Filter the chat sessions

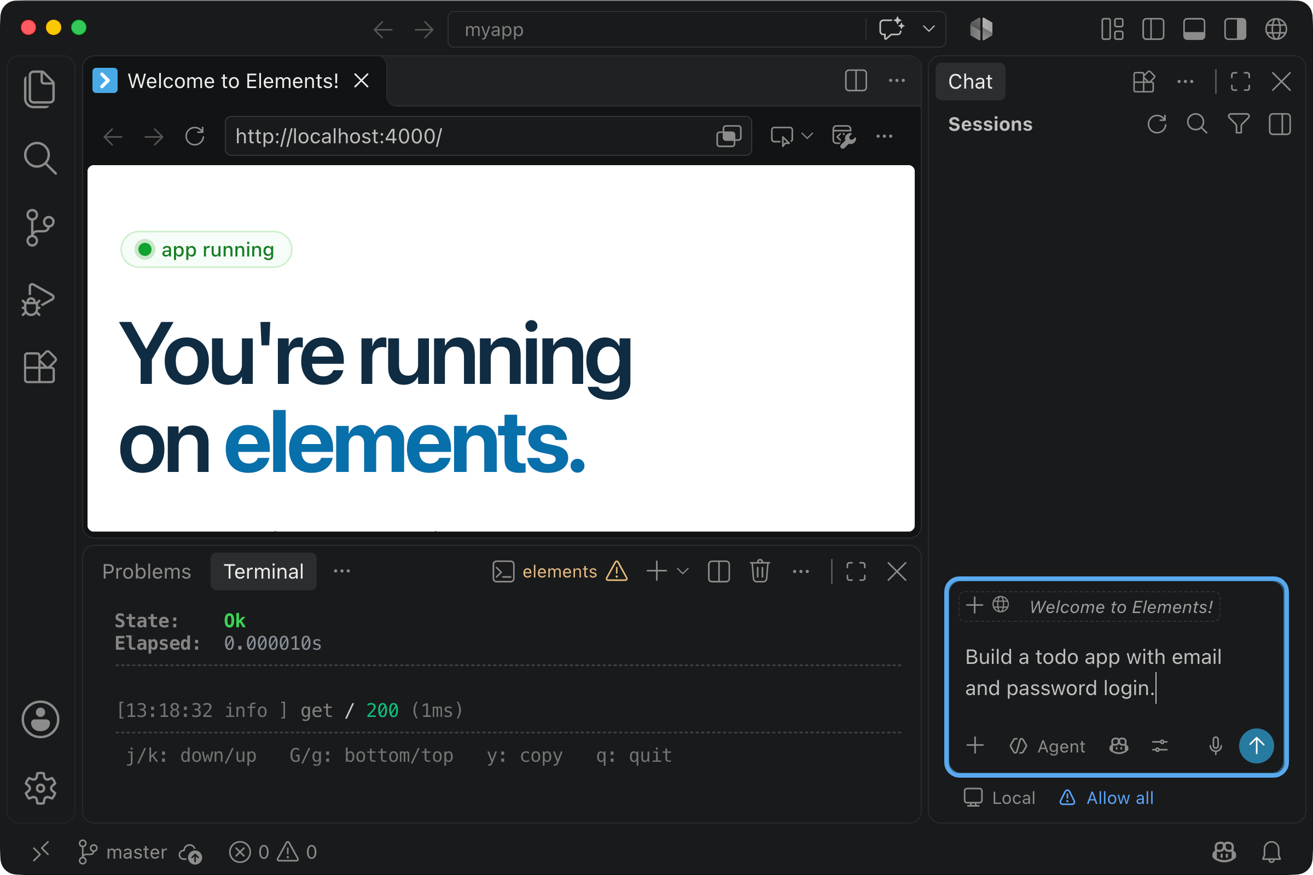(1238, 124)
